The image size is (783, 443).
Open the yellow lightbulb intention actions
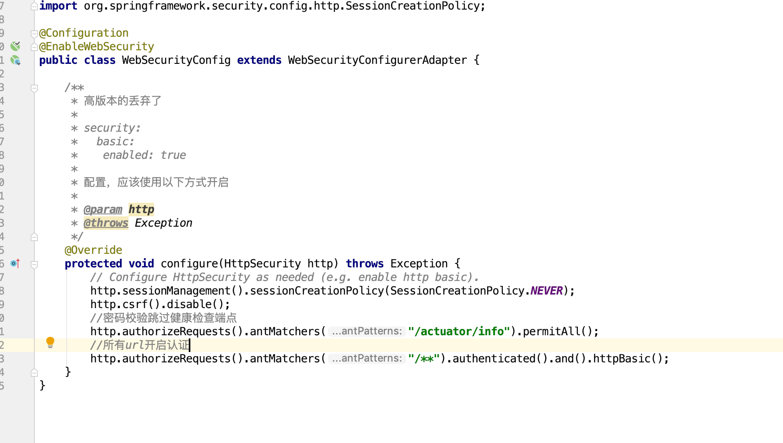pyautogui.click(x=50, y=342)
